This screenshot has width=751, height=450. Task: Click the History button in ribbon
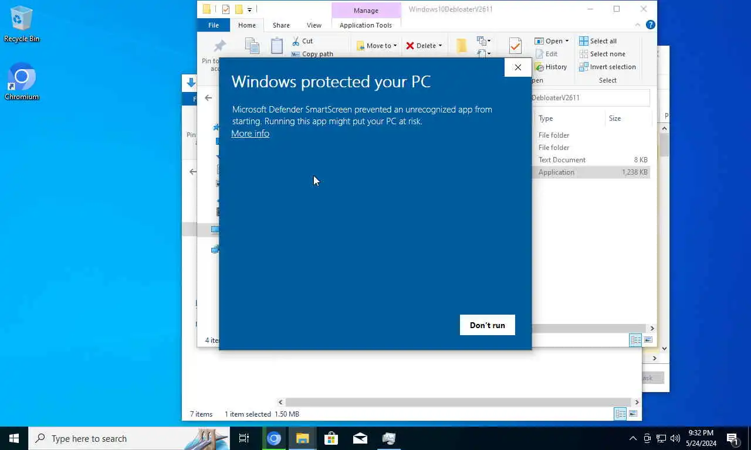tap(551, 67)
